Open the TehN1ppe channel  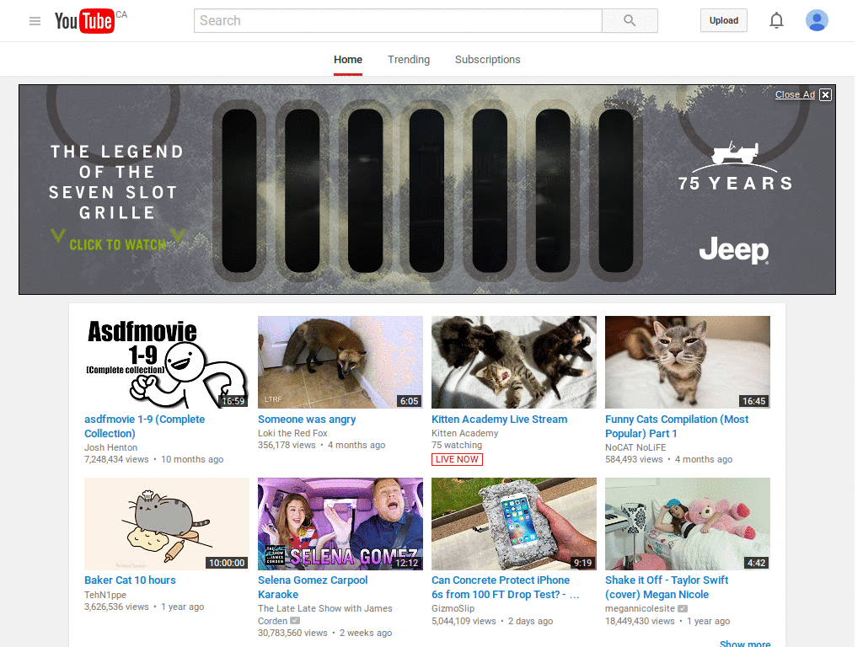coord(105,595)
